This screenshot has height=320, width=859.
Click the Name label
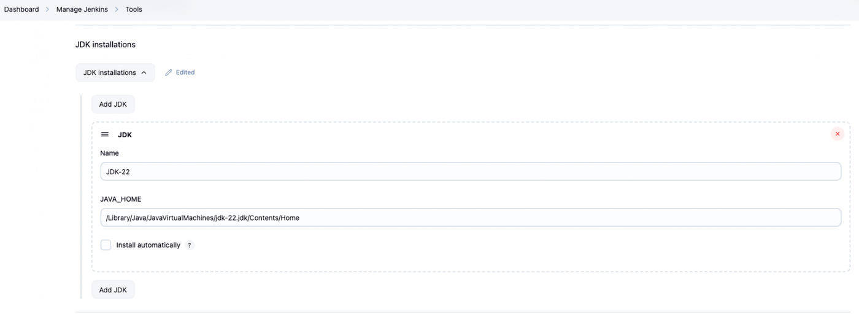click(x=110, y=153)
